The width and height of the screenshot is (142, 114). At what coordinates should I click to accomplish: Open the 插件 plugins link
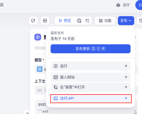(123, 5)
